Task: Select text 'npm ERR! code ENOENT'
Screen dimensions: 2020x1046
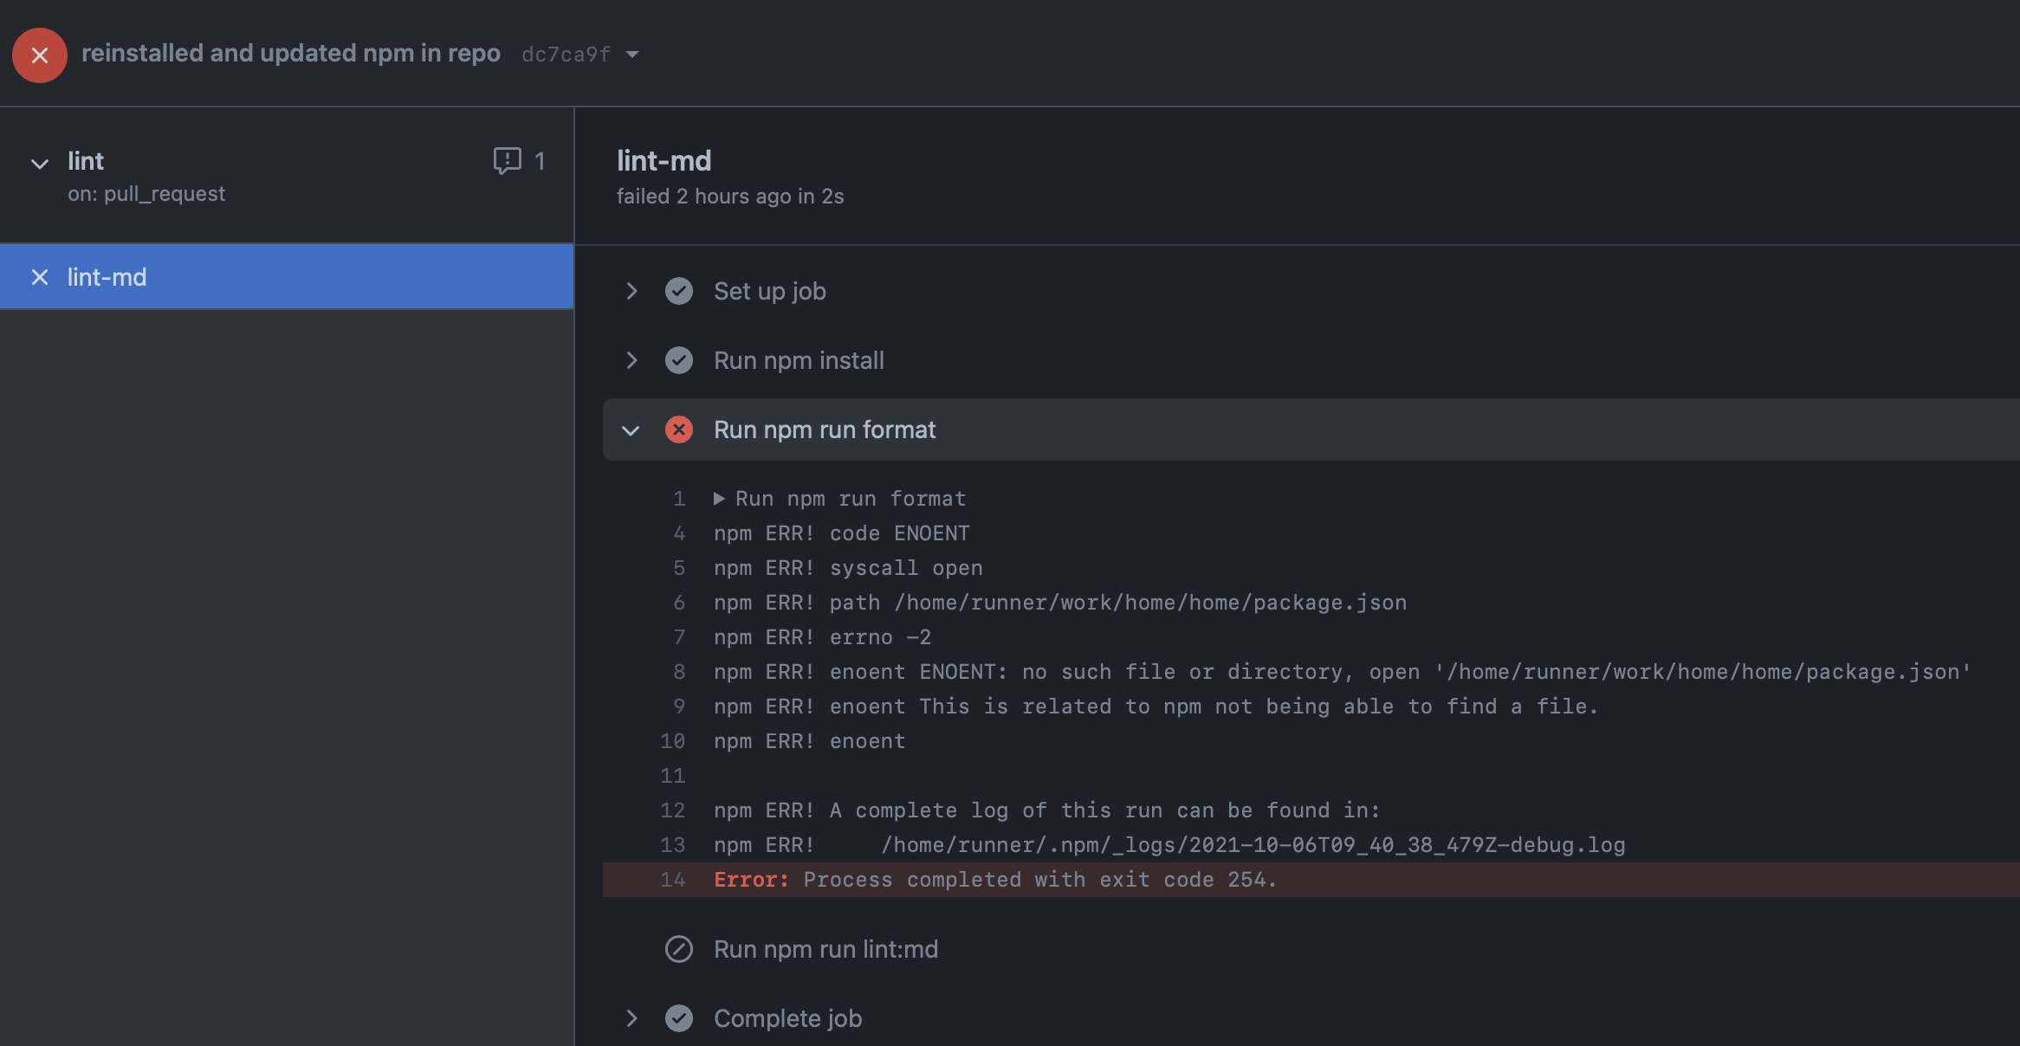Action: 841,533
